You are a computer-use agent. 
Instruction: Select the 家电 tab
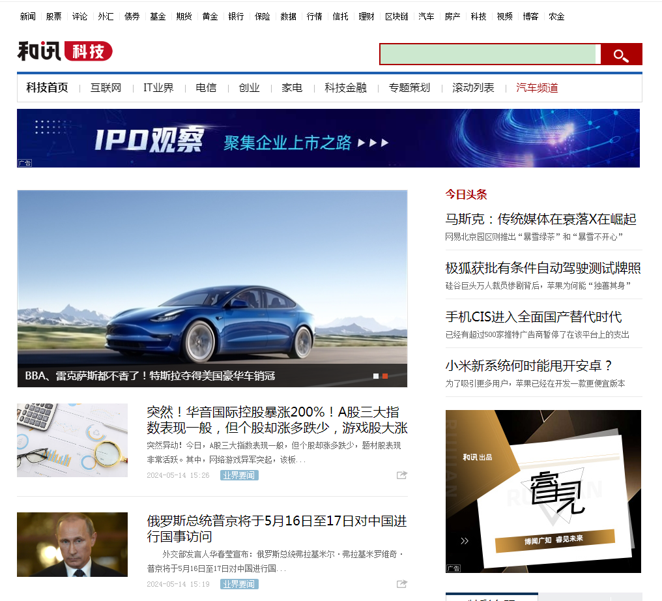292,88
